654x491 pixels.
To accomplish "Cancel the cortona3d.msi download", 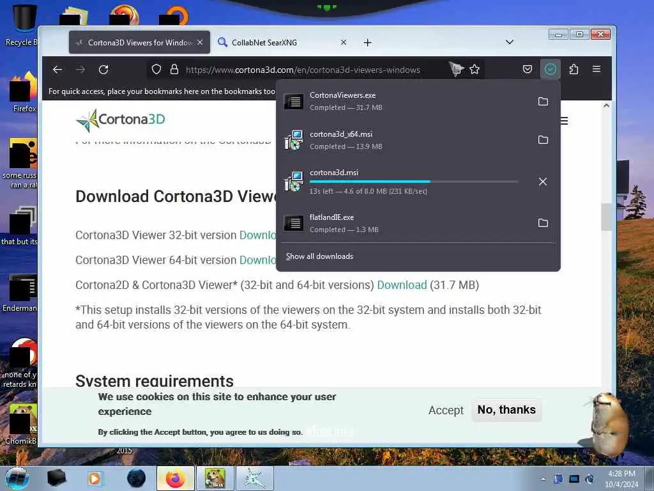I will click(543, 182).
